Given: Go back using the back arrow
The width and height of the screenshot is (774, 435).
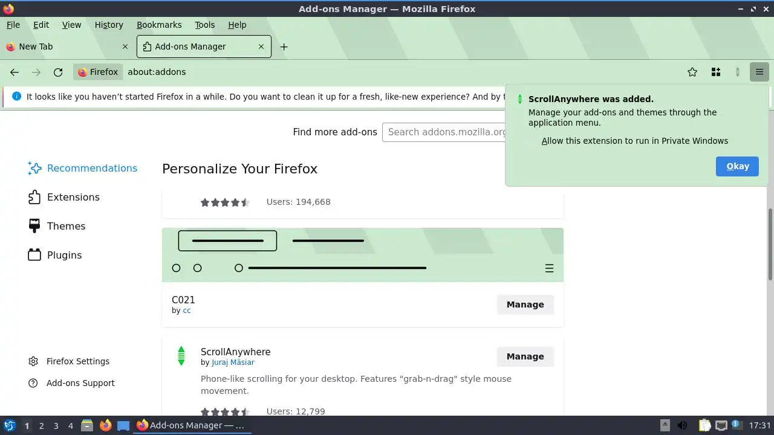Looking at the screenshot, I should tap(15, 72).
